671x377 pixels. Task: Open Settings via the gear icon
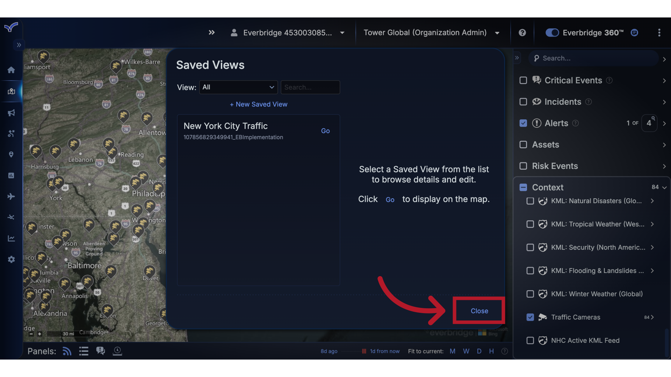(x=11, y=259)
